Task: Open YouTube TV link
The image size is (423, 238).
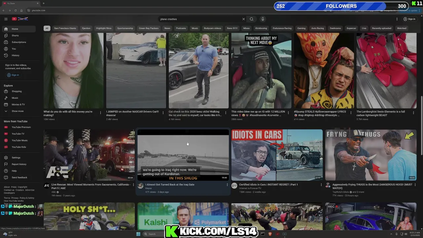Action: click(19, 134)
